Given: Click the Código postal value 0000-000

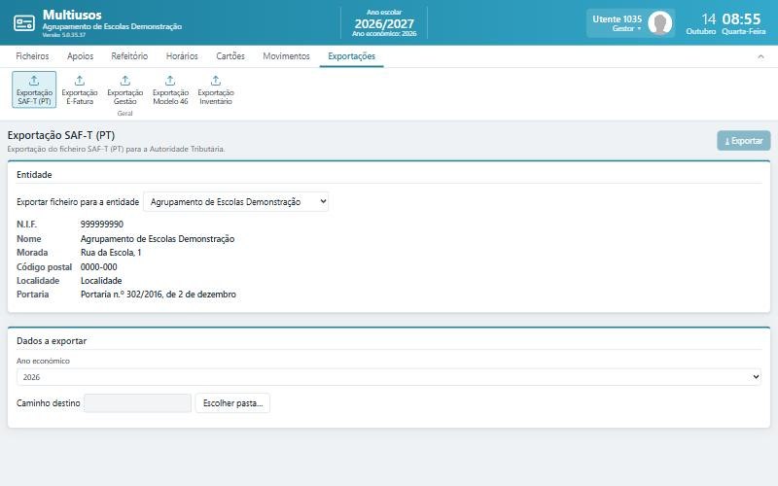Looking at the screenshot, I should coord(99,266).
